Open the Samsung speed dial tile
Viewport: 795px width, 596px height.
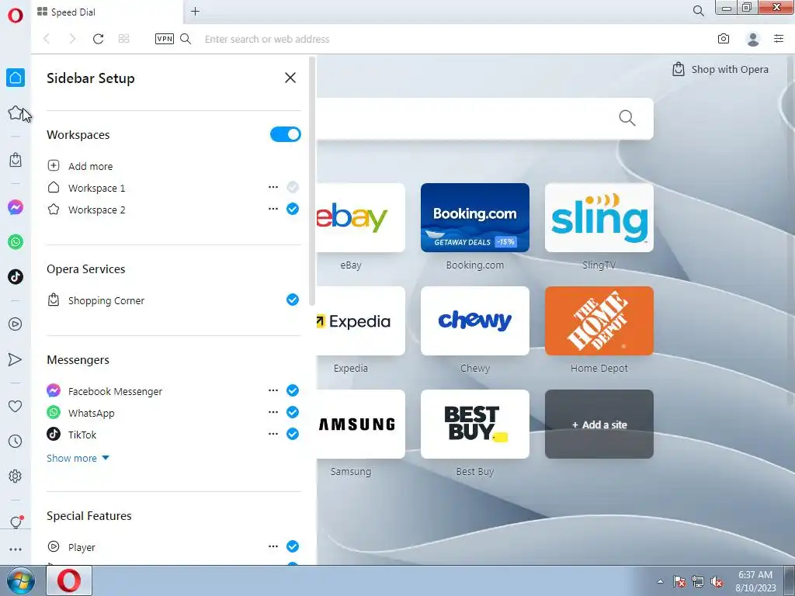click(x=360, y=424)
